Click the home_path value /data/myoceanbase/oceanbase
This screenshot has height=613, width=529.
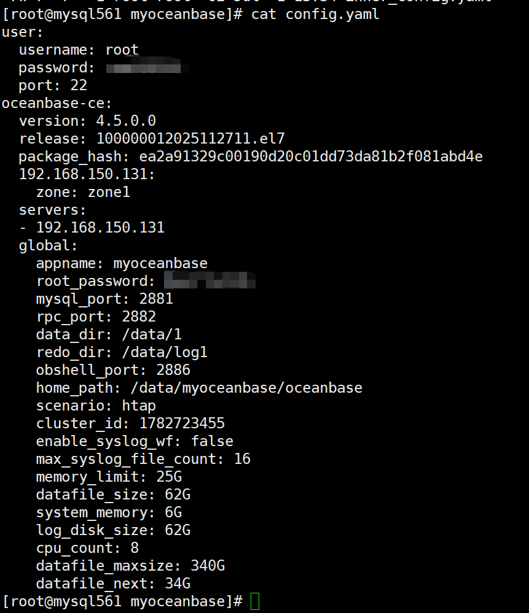coord(246,388)
